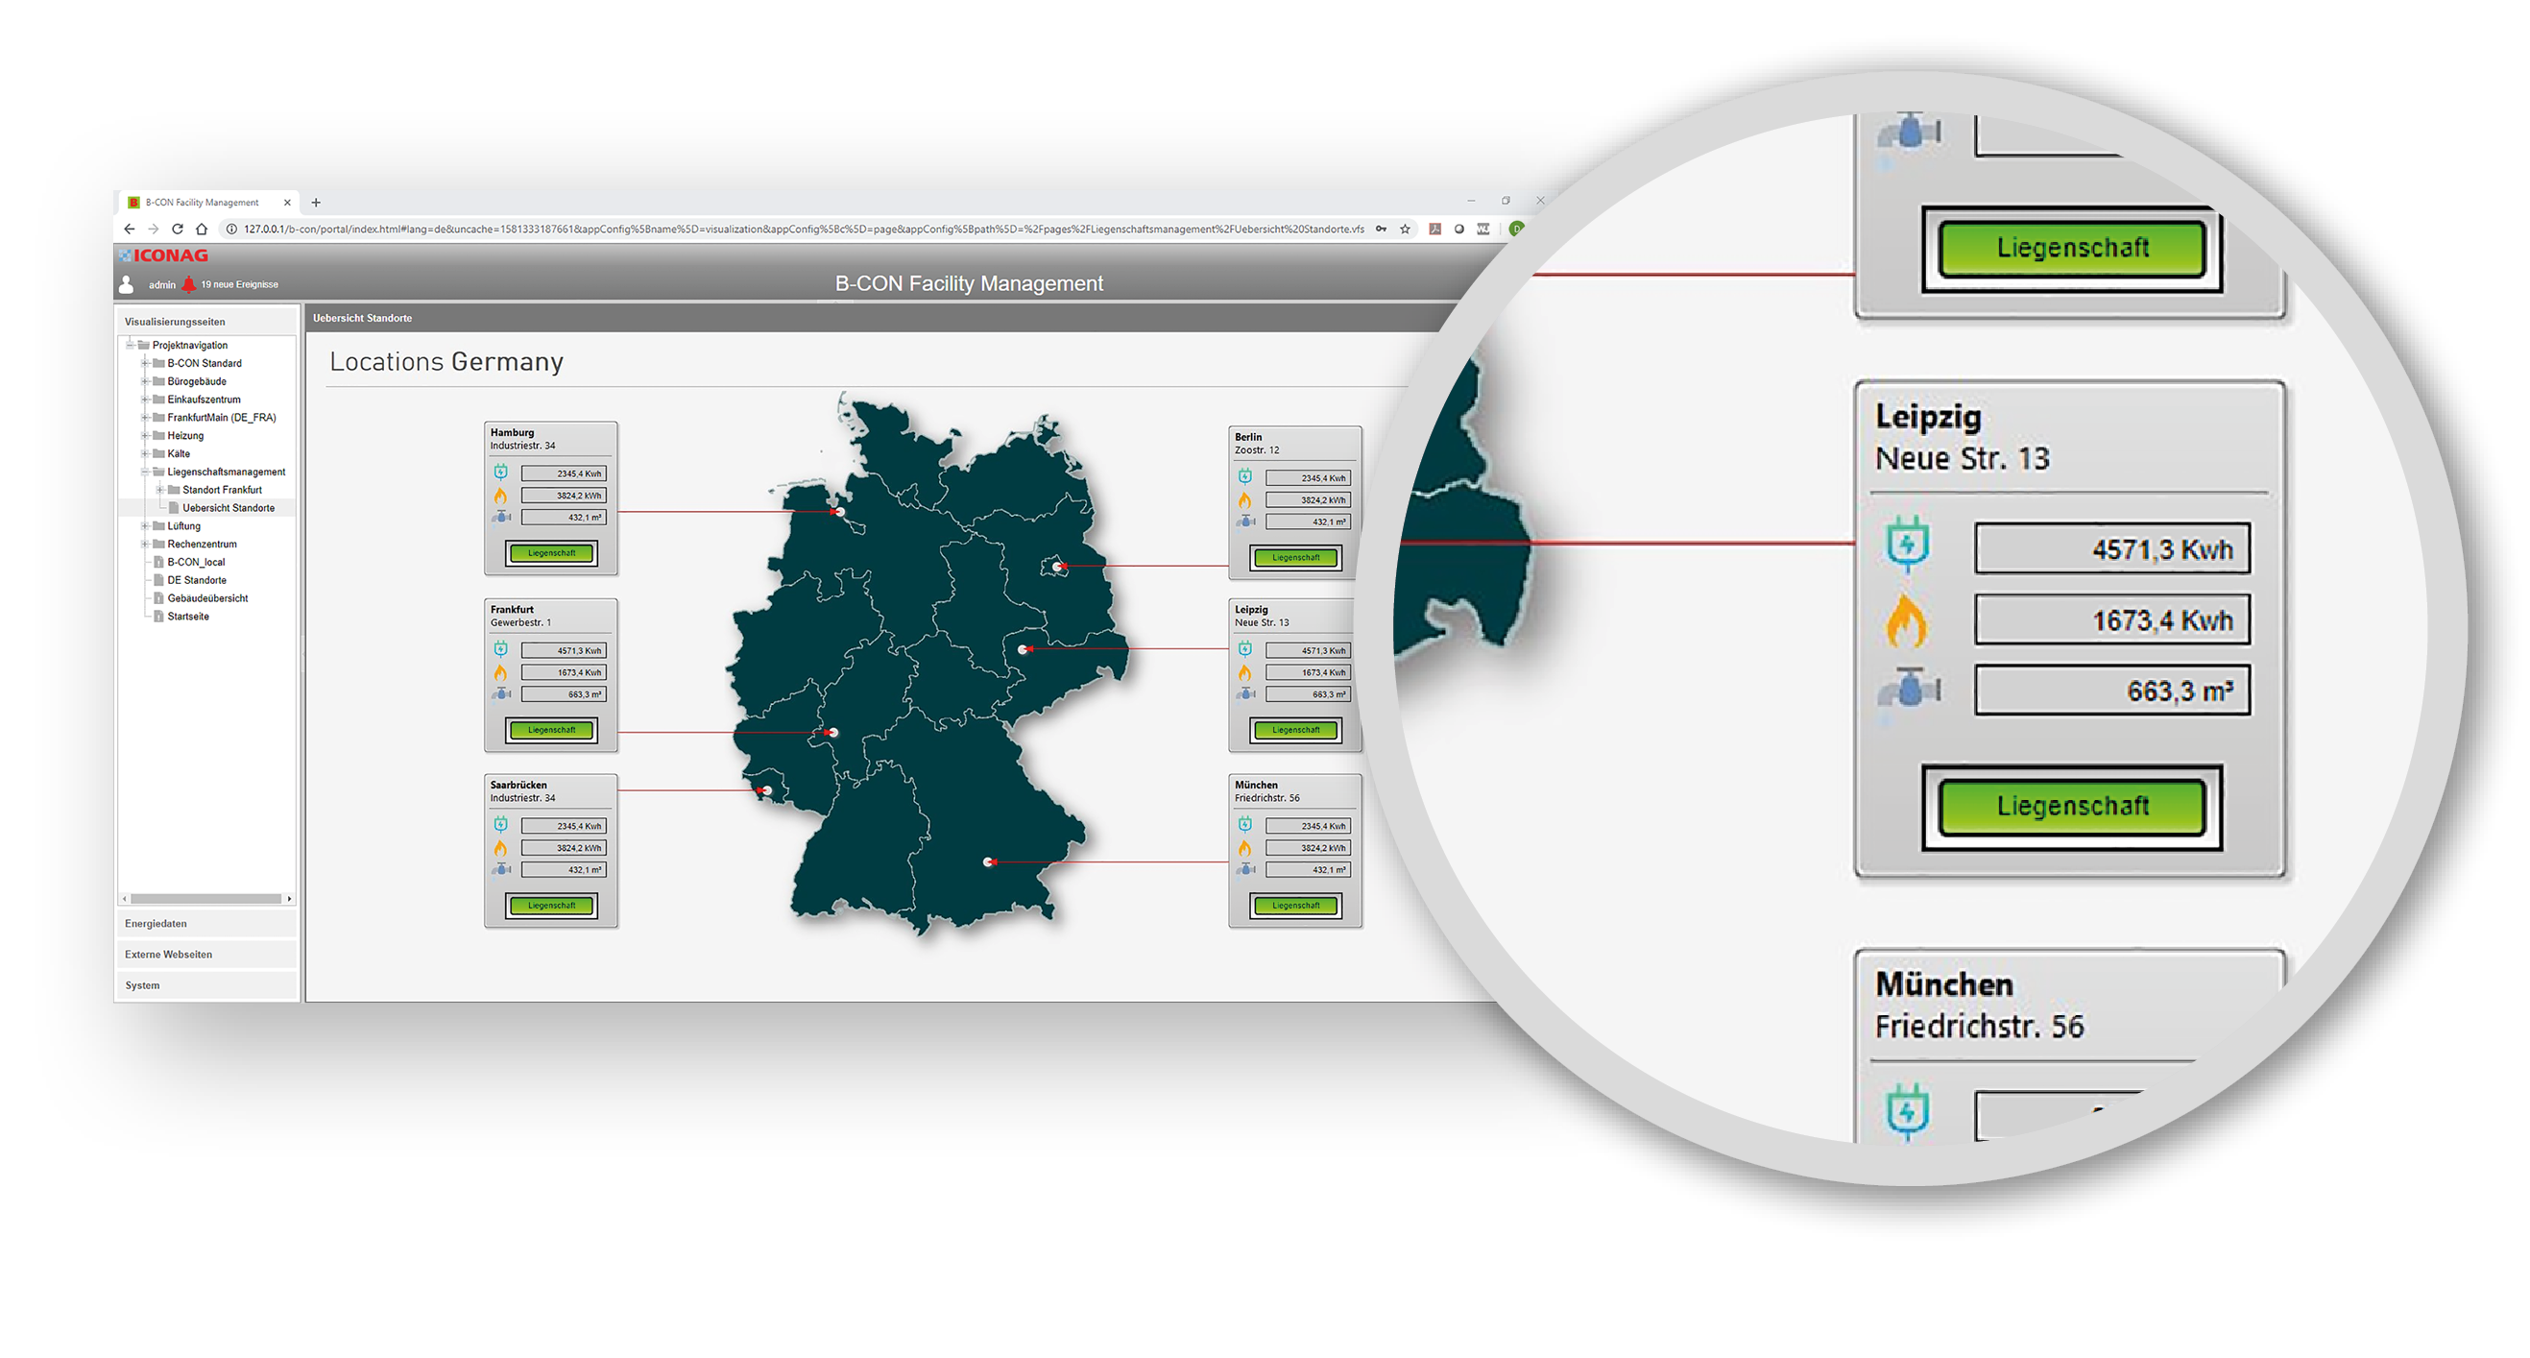
Task: Click the sidebar horizontal scrollbar
Action: 206,899
